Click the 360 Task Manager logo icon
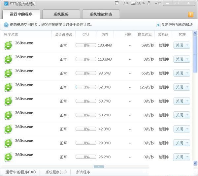Viewport: 198px width, 176px height. pos(5,3)
